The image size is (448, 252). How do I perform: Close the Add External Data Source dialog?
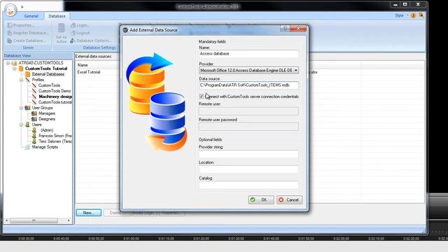click(x=298, y=28)
